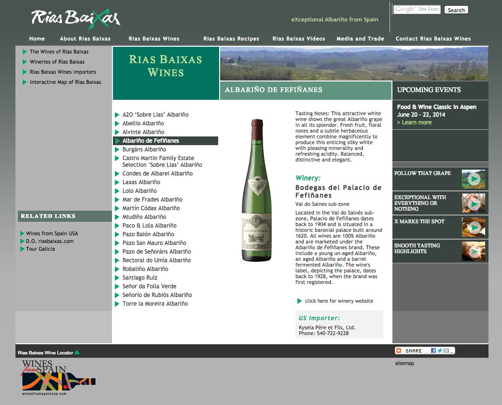502x405 pixels.
Task: Select Martín Códax Albariño
Action: [151, 208]
